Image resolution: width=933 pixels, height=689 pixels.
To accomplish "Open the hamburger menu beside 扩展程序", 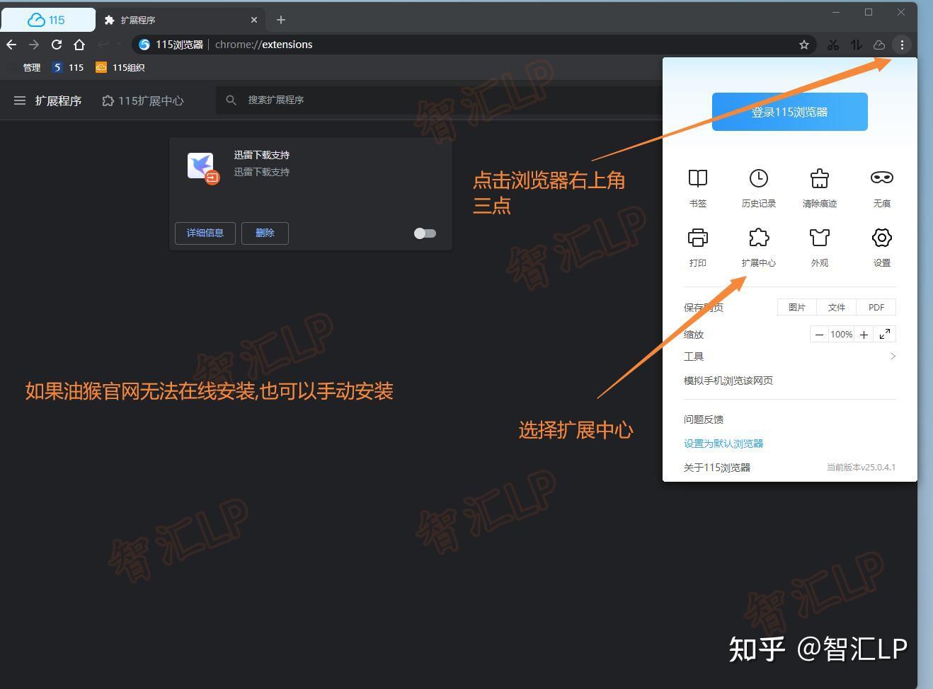I will pyautogui.click(x=20, y=100).
